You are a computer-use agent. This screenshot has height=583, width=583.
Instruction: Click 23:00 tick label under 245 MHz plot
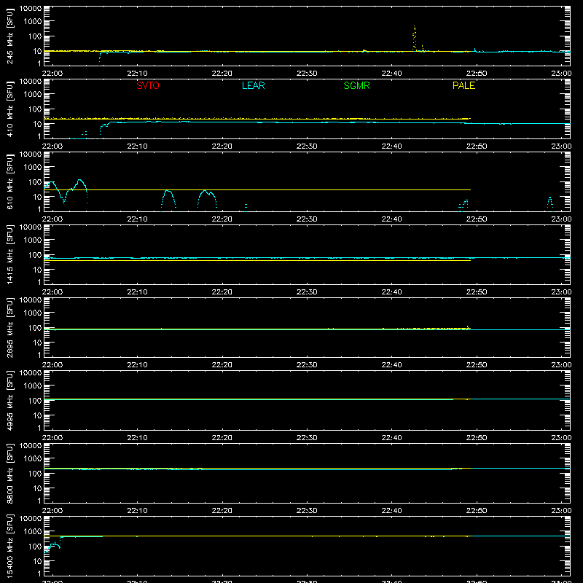pos(561,74)
